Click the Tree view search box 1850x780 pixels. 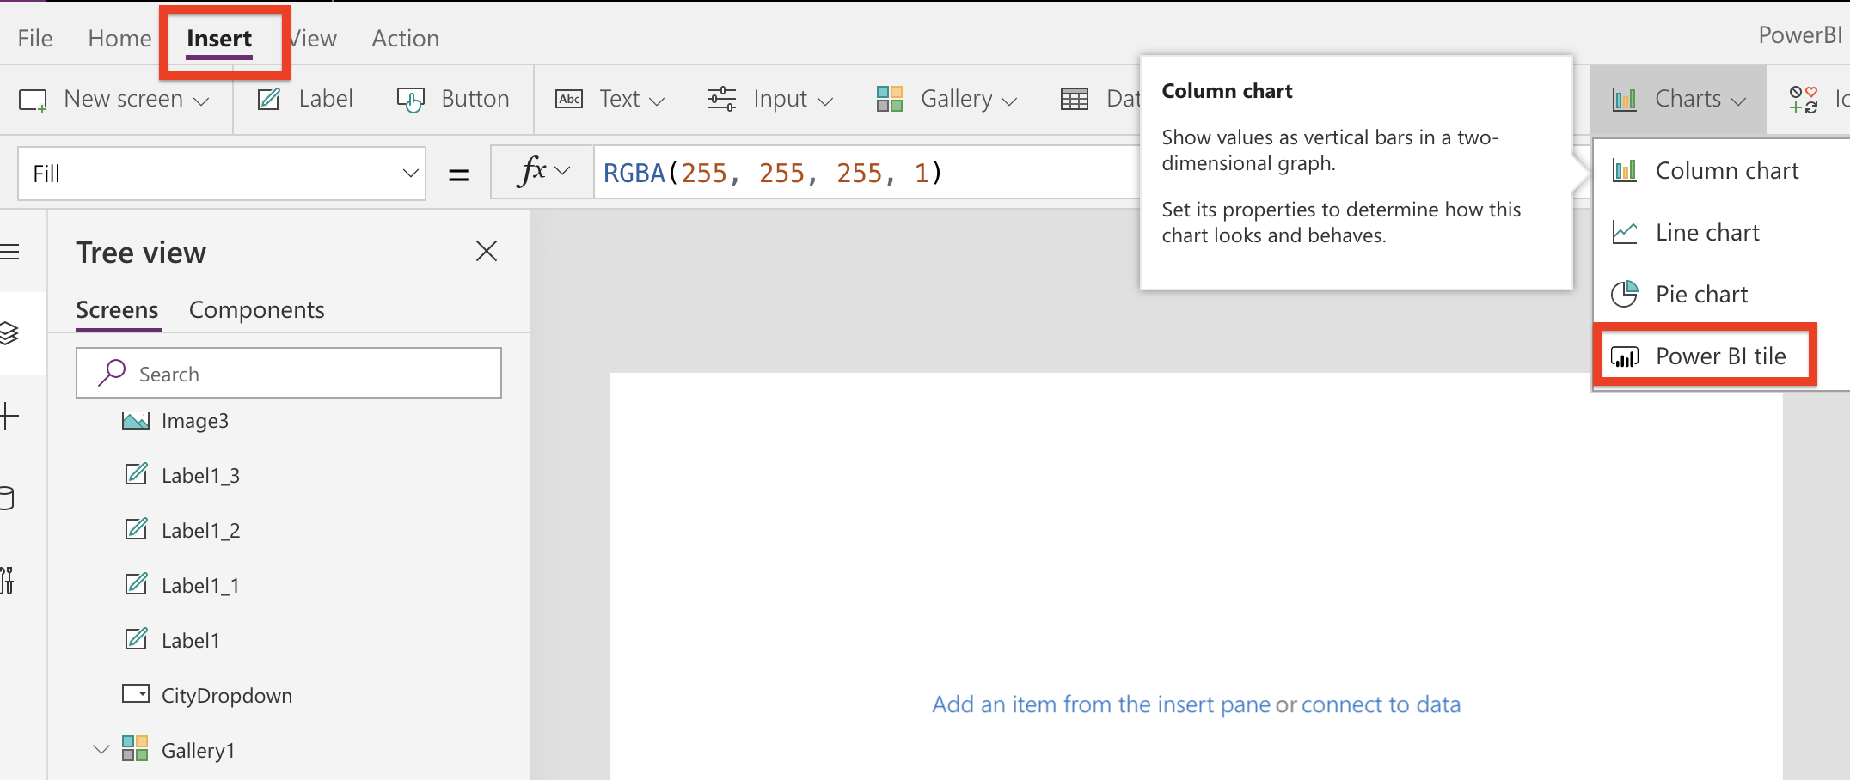click(x=289, y=373)
